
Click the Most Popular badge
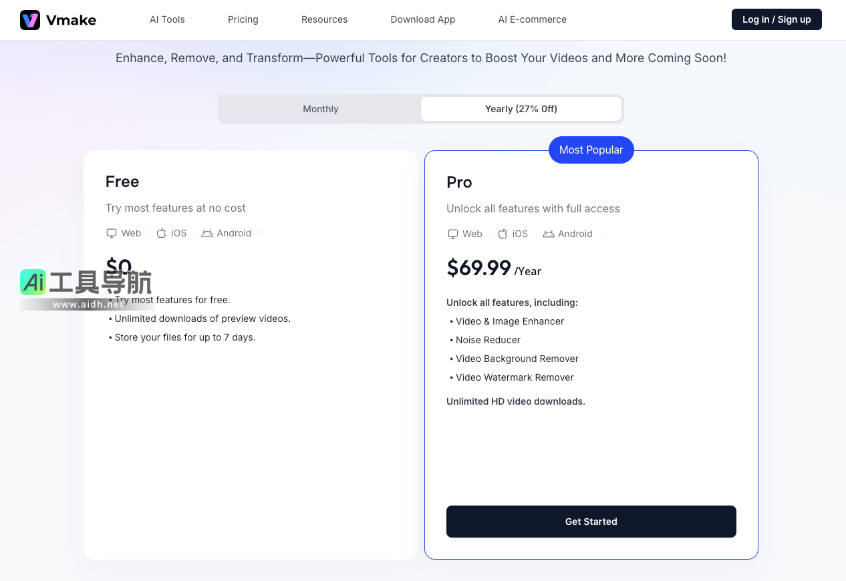coord(591,150)
